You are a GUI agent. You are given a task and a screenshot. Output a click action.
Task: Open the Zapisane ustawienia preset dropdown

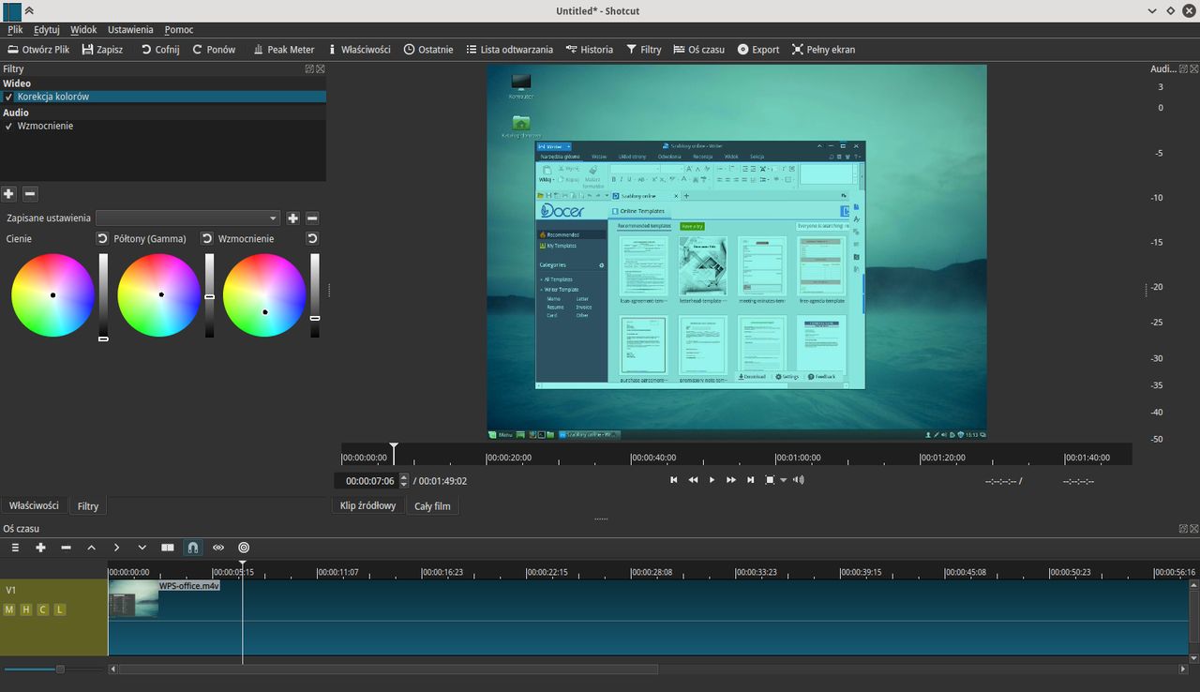pyautogui.click(x=187, y=218)
